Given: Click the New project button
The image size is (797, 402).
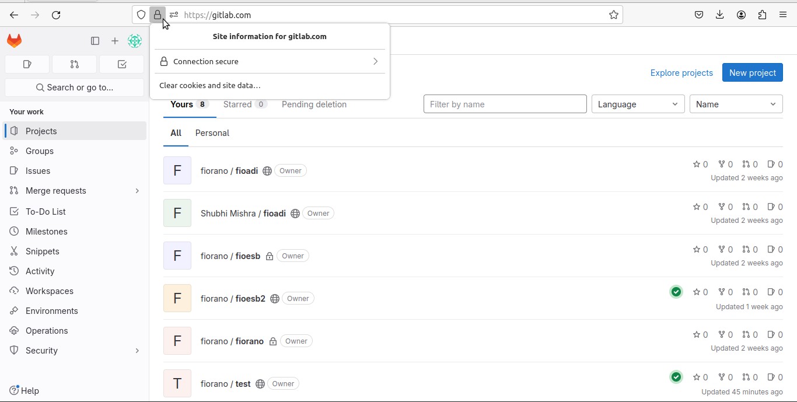Looking at the screenshot, I should (753, 72).
